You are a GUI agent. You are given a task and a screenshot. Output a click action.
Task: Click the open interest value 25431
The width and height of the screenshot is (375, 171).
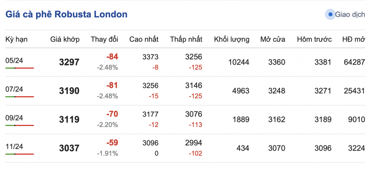tap(354, 91)
